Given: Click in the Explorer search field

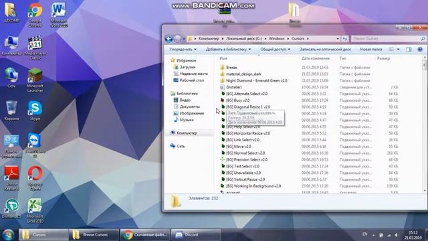Looking at the screenshot, I should point(388,39).
